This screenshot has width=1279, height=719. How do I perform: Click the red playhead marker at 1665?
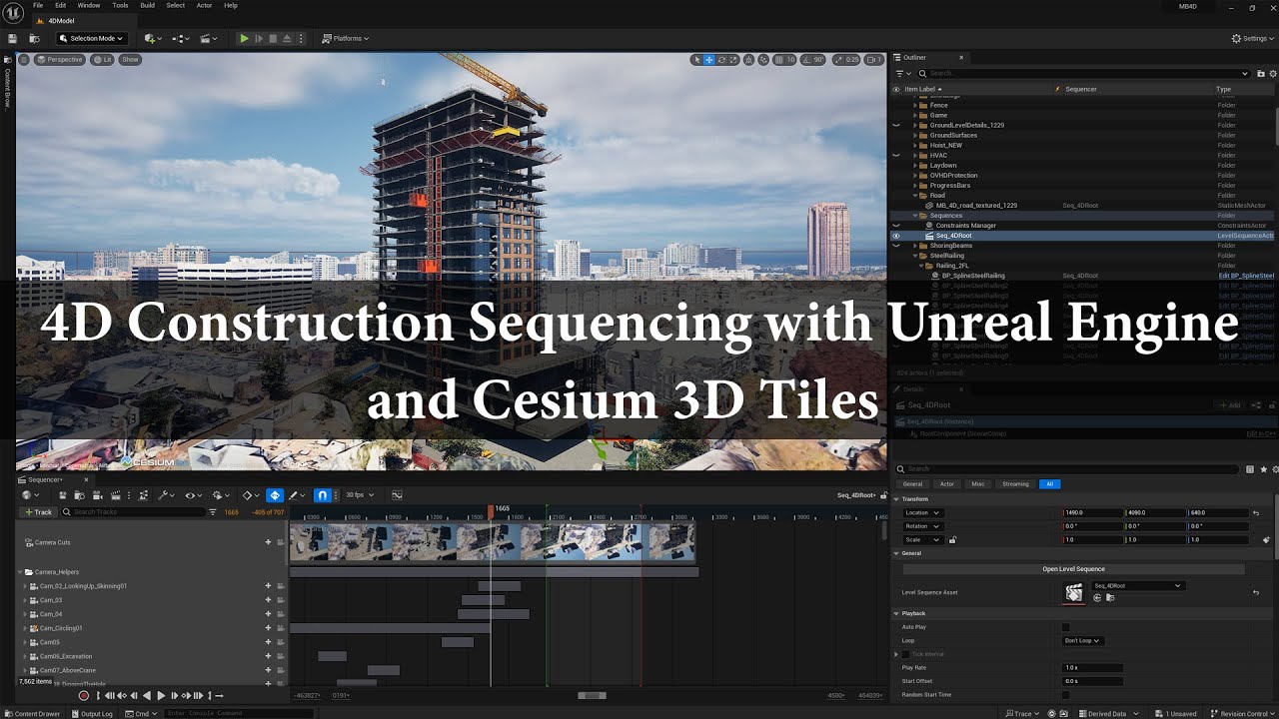[x=491, y=510]
